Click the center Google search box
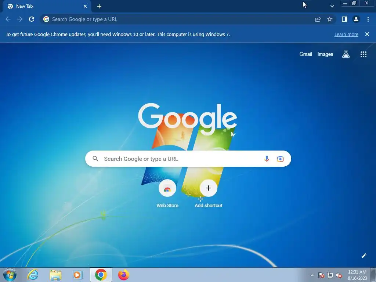Image resolution: width=376 pixels, height=282 pixels. [x=188, y=159]
